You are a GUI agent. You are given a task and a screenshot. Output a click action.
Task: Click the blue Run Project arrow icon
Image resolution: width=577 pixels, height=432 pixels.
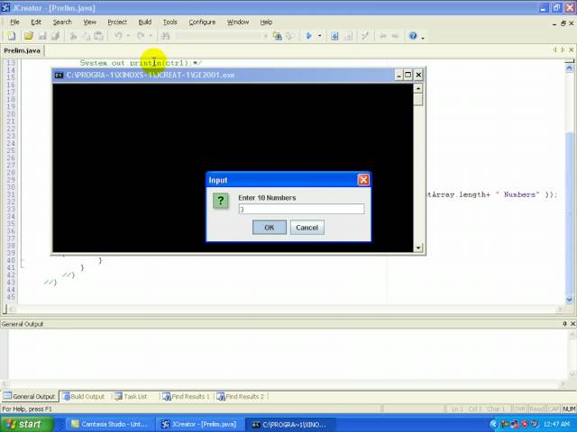[x=309, y=36]
